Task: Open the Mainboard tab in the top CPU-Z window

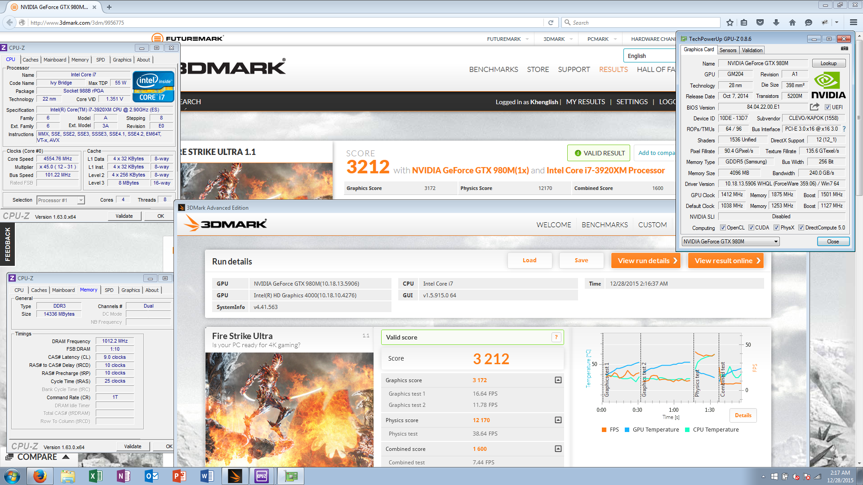Action: tap(55, 60)
